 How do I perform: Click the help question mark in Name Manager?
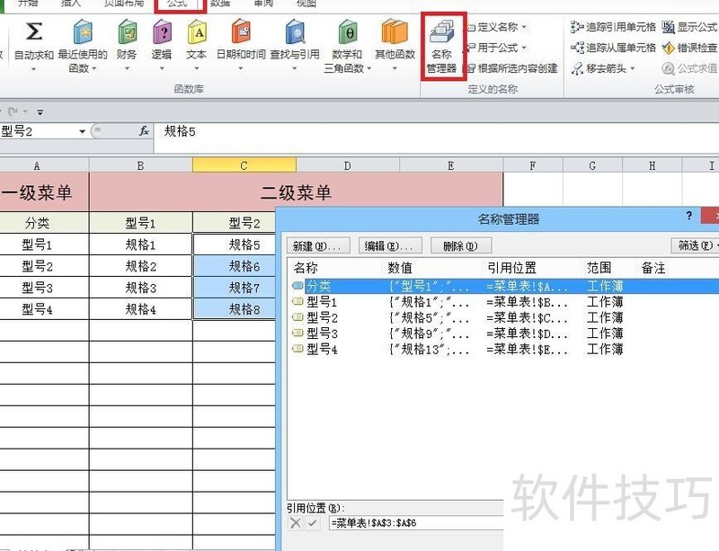(689, 216)
